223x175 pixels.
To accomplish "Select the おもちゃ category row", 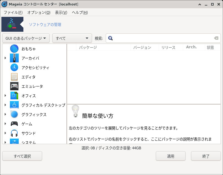I will [34, 49].
